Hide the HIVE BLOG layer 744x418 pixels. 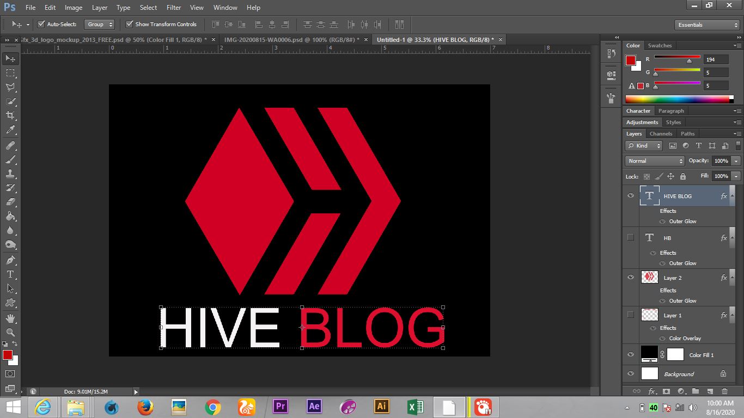[x=631, y=196]
